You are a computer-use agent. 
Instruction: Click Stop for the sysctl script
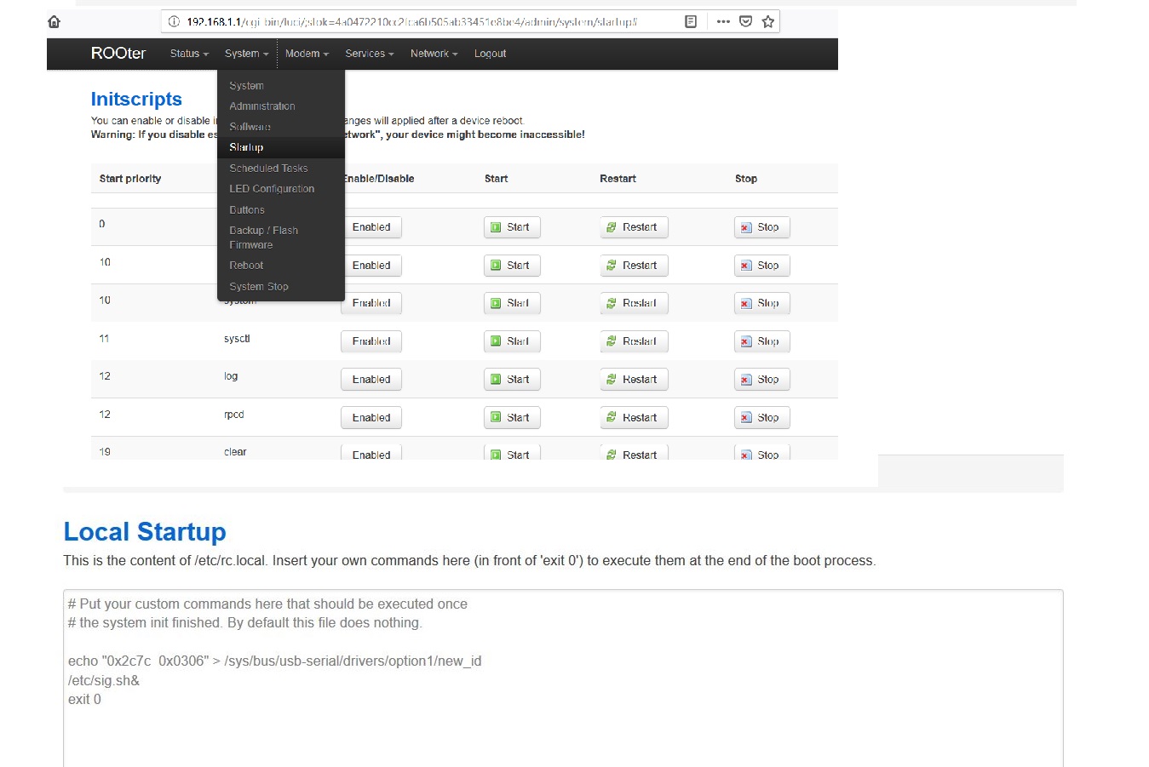[761, 341]
